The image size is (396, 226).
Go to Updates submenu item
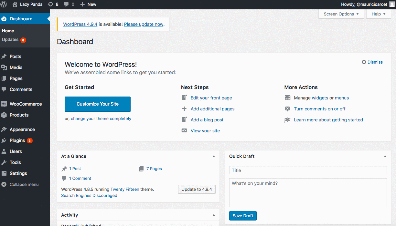10,40
